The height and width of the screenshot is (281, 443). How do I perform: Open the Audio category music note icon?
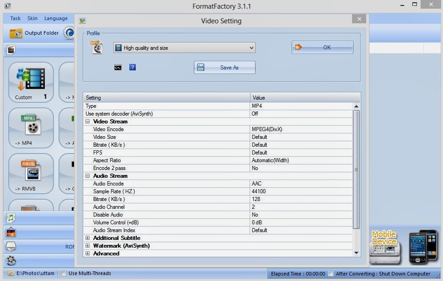click(11, 218)
